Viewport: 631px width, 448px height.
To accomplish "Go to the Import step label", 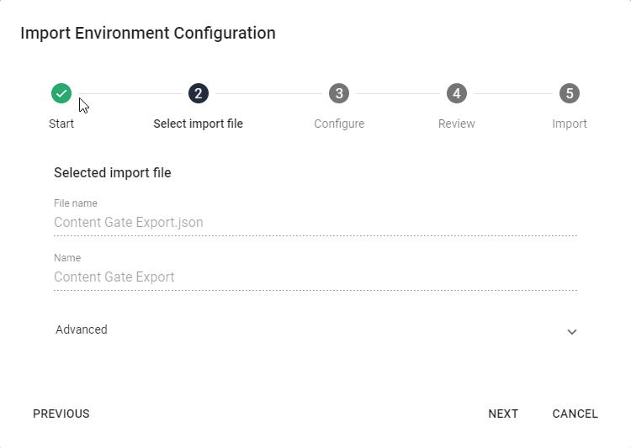I will click(x=570, y=124).
